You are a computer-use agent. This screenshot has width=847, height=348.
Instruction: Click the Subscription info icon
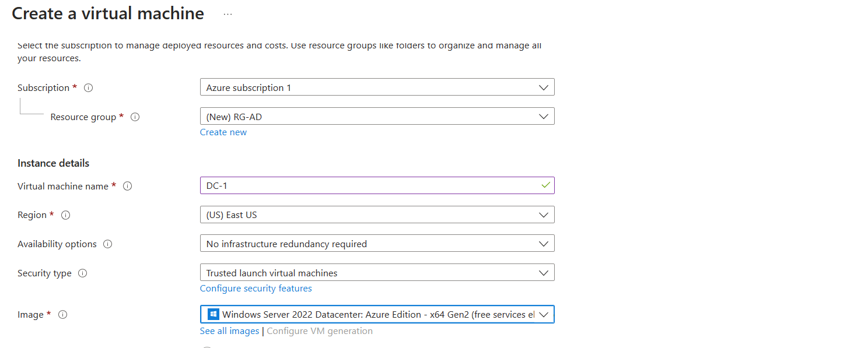click(x=89, y=88)
